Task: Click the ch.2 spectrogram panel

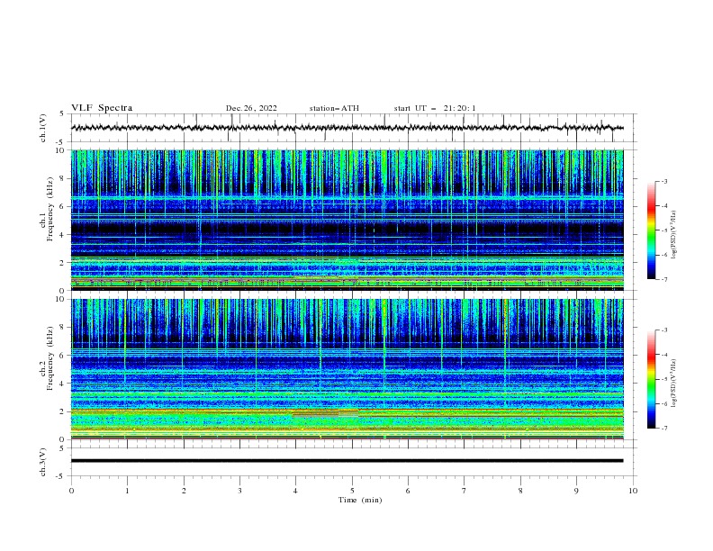Action: pos(347,369)
